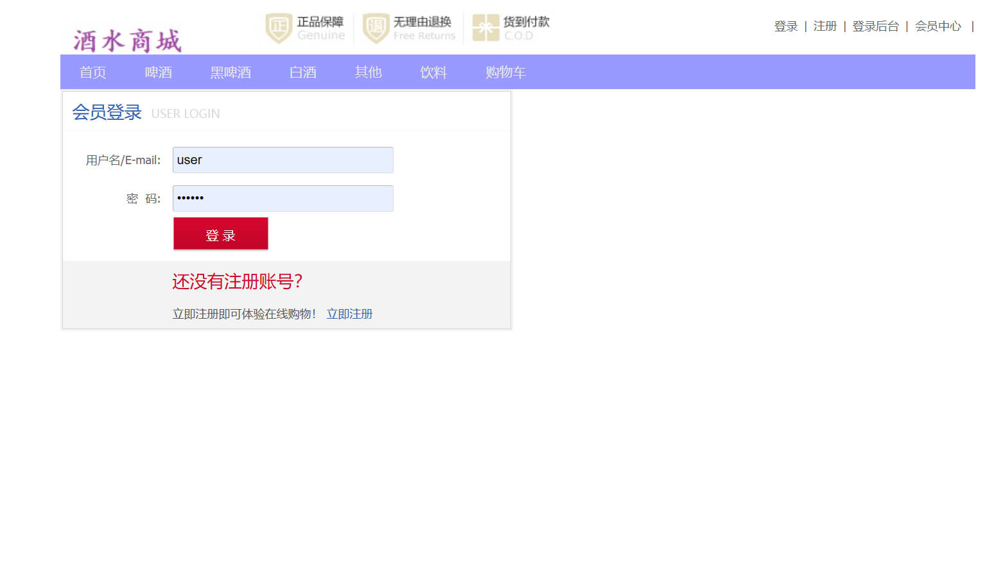Click the 正品保障 genuine guarantee shield icon
994x581 pixels.
278,28
